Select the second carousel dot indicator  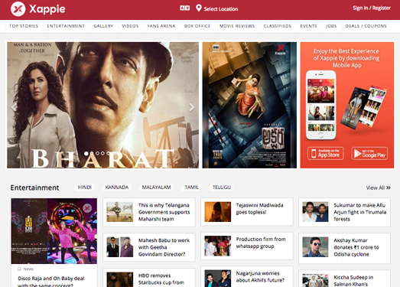click(92, 154)
